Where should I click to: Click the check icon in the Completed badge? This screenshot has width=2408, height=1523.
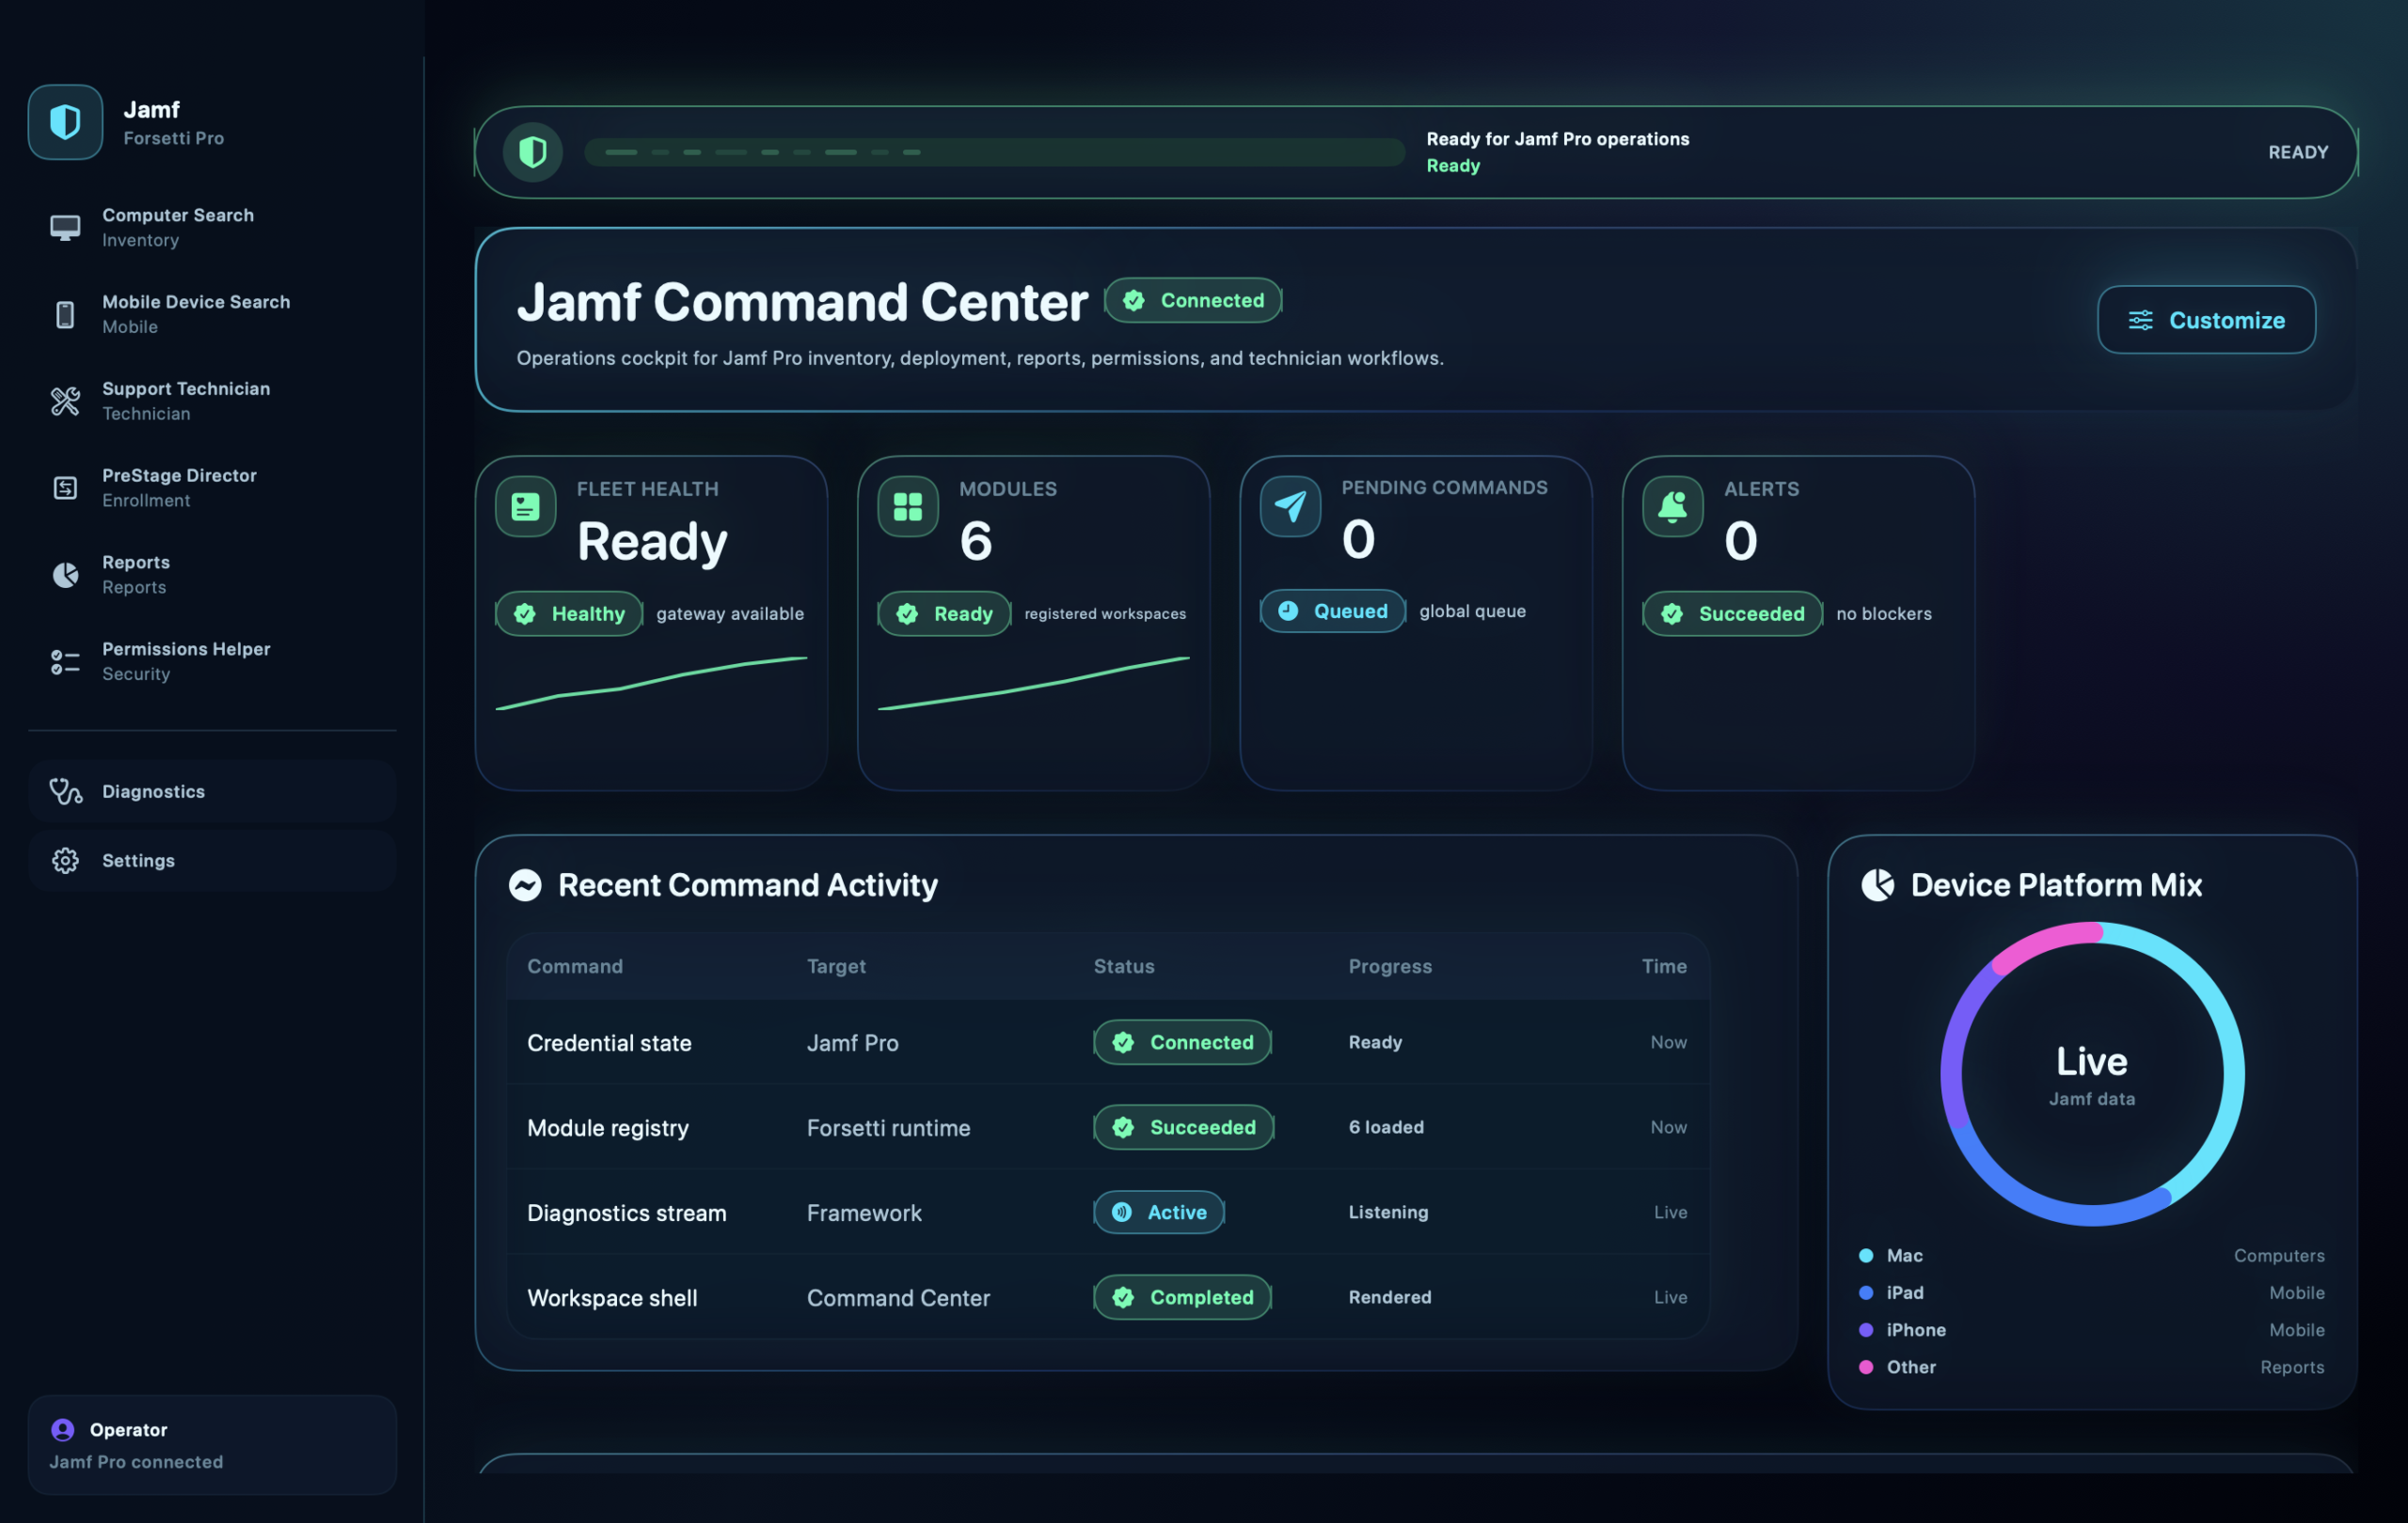[x=1123, y=1297]
